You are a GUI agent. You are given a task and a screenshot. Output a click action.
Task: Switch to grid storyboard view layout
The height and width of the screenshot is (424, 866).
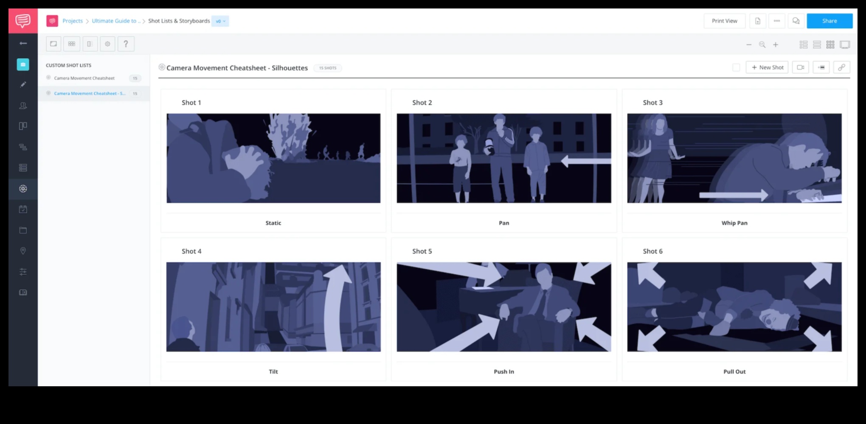(x=831, y=45)
